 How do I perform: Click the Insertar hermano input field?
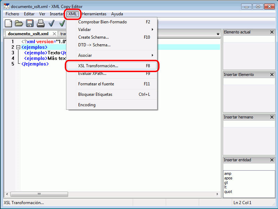(249, 124)
